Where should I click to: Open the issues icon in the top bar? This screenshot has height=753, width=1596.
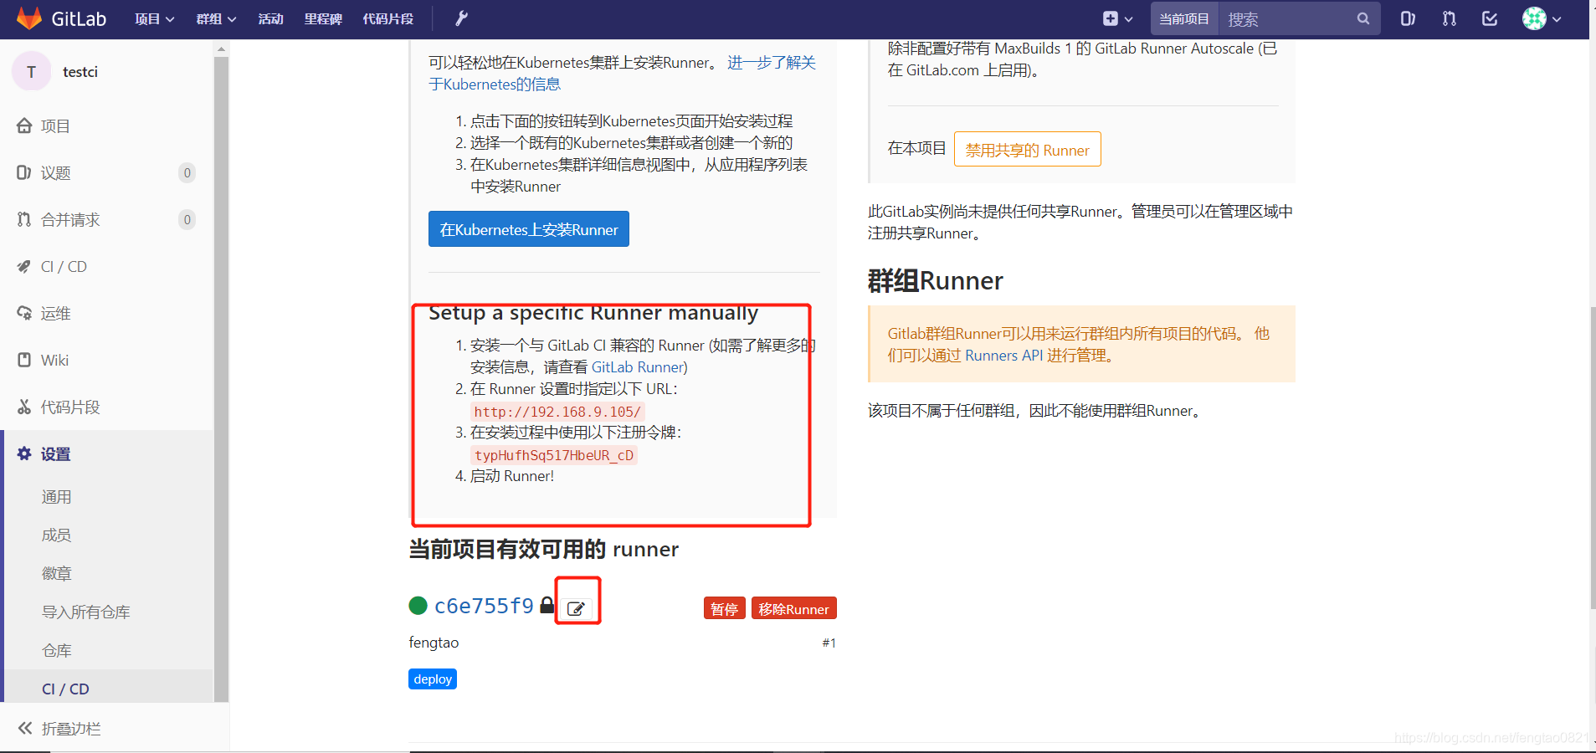pos(1407,18)
